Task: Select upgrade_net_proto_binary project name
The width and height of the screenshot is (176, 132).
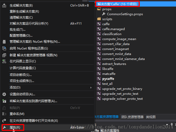Action: [122, 89]
